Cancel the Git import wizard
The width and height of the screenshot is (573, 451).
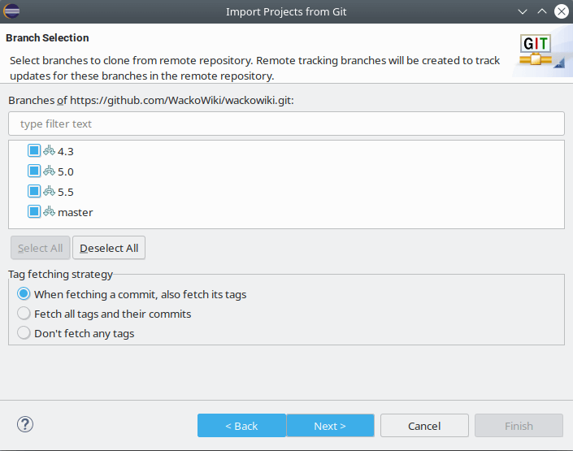click(424, 426)
